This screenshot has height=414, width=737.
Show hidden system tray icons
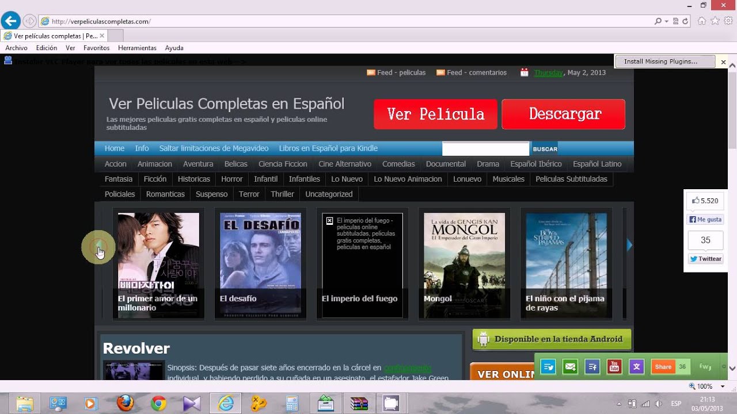[619, 404]
